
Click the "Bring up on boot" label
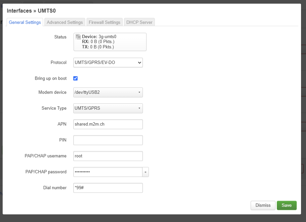coord(50,79)
